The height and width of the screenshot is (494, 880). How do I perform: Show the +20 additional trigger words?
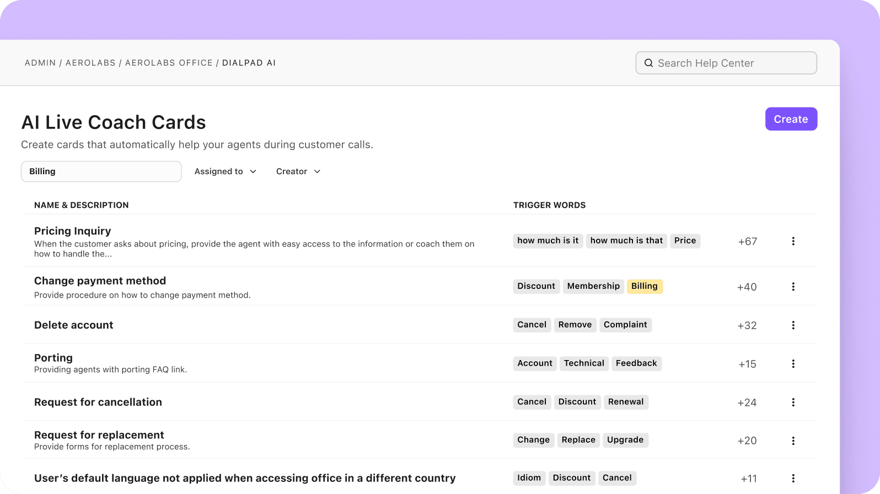pyautogui.click(x=747, y=441)
